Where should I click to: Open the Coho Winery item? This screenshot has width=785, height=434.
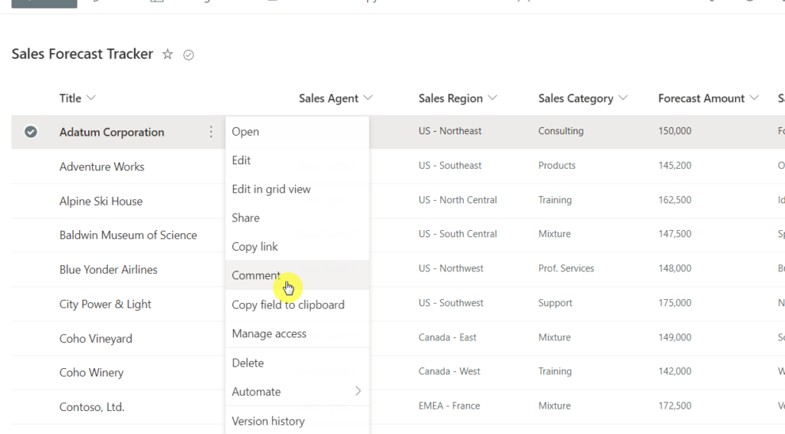coord(91,373)
